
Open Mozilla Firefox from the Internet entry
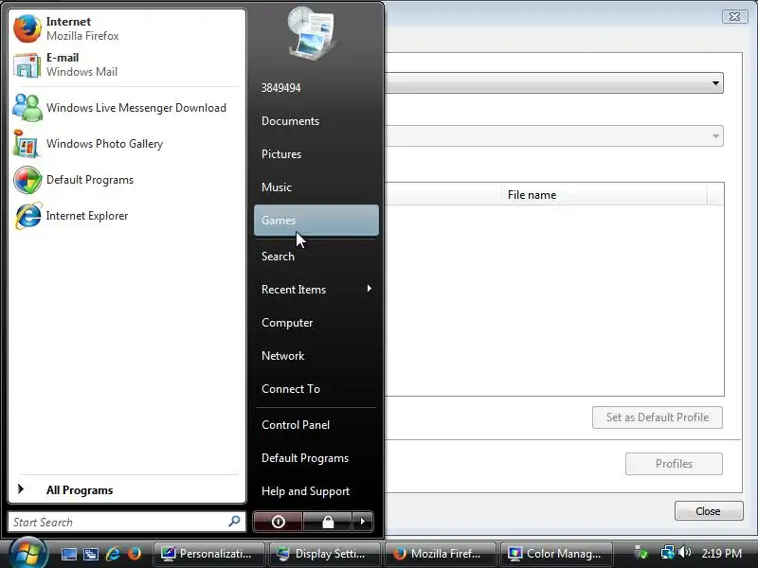coord(127,28)
